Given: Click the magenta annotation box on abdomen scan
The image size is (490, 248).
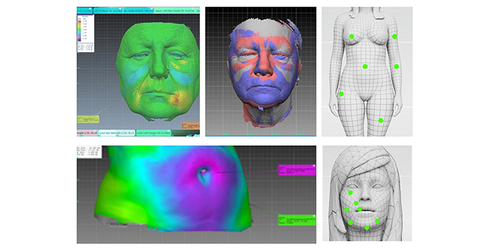Looking at the screenshot, I should click(297, 170).
